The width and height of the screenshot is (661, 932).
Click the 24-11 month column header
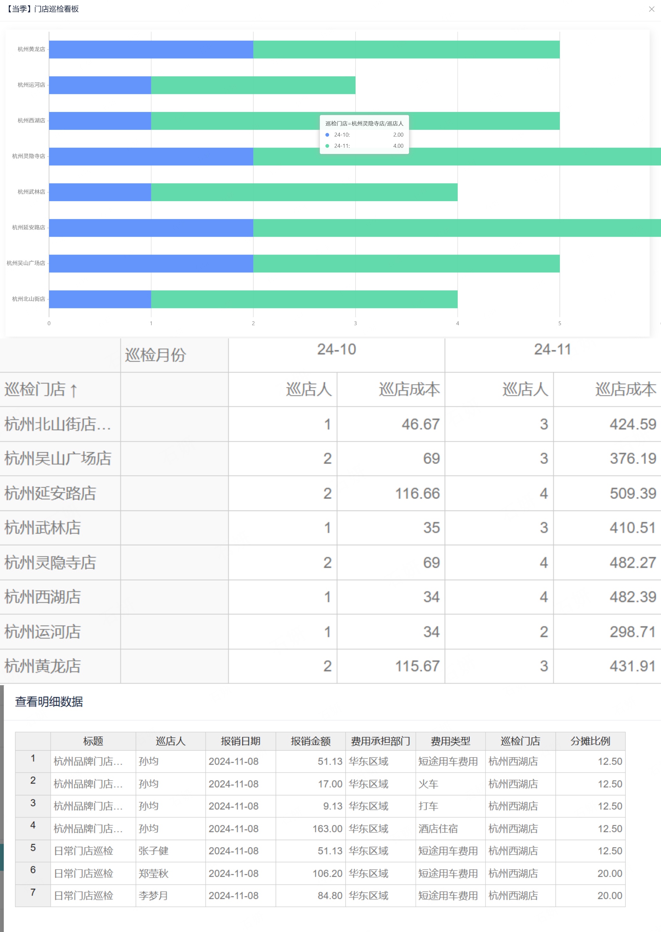552,349
